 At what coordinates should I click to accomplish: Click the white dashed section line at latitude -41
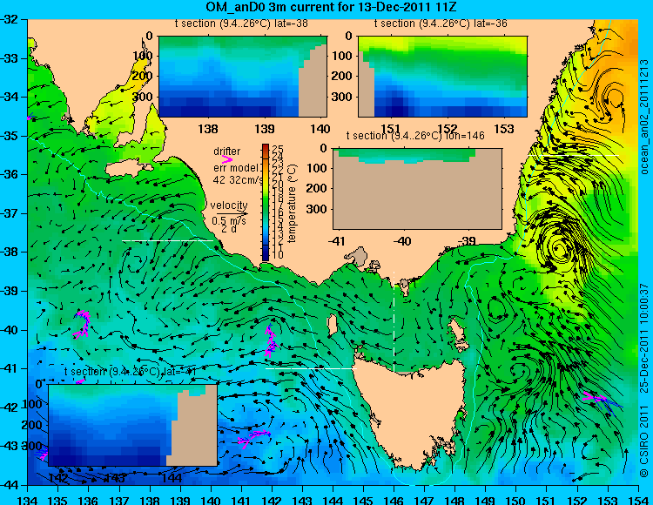[312, 369]
